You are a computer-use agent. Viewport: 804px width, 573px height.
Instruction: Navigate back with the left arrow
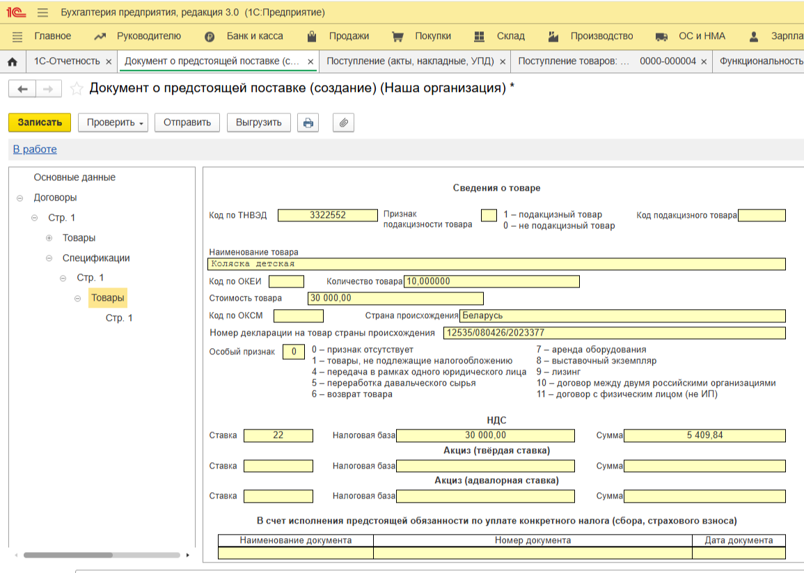pyautogui.click(x=22, y=89)
